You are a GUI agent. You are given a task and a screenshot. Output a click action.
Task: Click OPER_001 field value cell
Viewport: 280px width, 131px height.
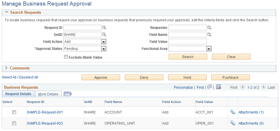pos(205,123)
